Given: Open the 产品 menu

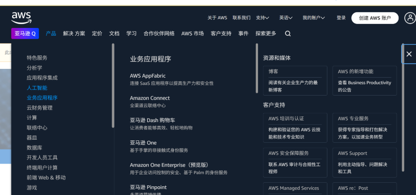Looking at the screenshot, I should pos(51,34).
